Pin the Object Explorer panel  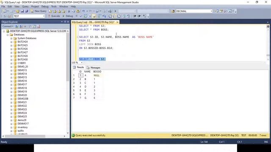[x=65, y=22]
